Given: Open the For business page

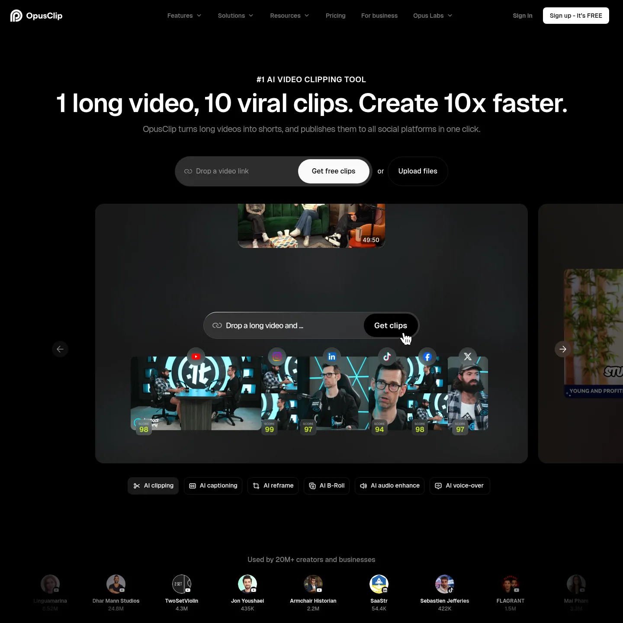Looking at the screenshot, I should [379, 16].
